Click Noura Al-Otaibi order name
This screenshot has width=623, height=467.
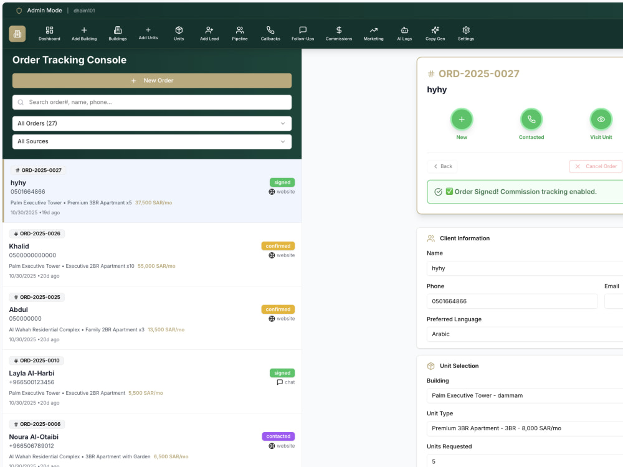pyautogui.click(x=34, y=437)
